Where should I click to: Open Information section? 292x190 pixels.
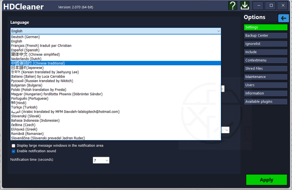(266, 93)
